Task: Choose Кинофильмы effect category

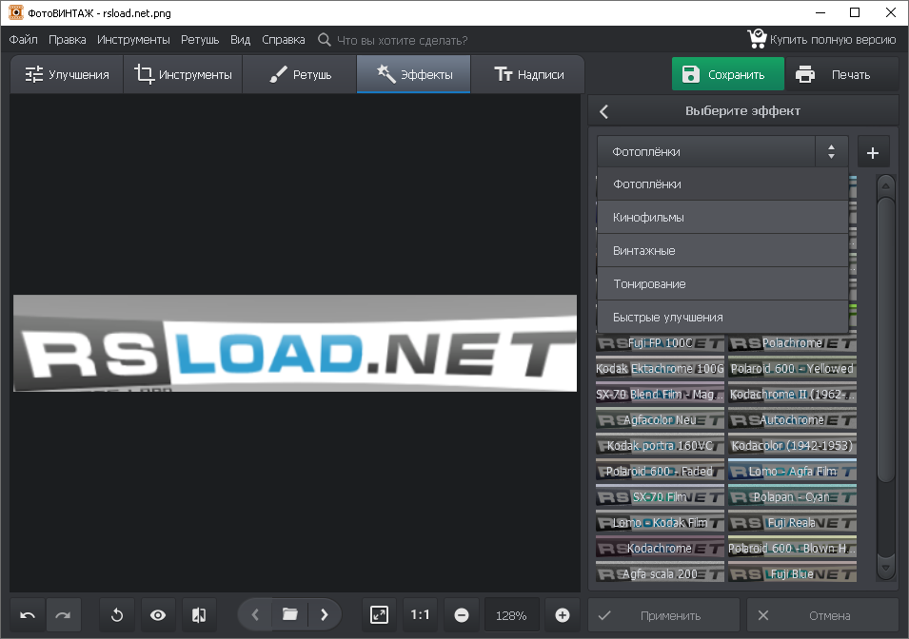Action: [722, 217]
